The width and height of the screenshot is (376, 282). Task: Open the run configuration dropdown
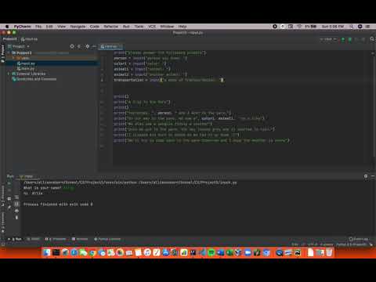tap(328, 39)
